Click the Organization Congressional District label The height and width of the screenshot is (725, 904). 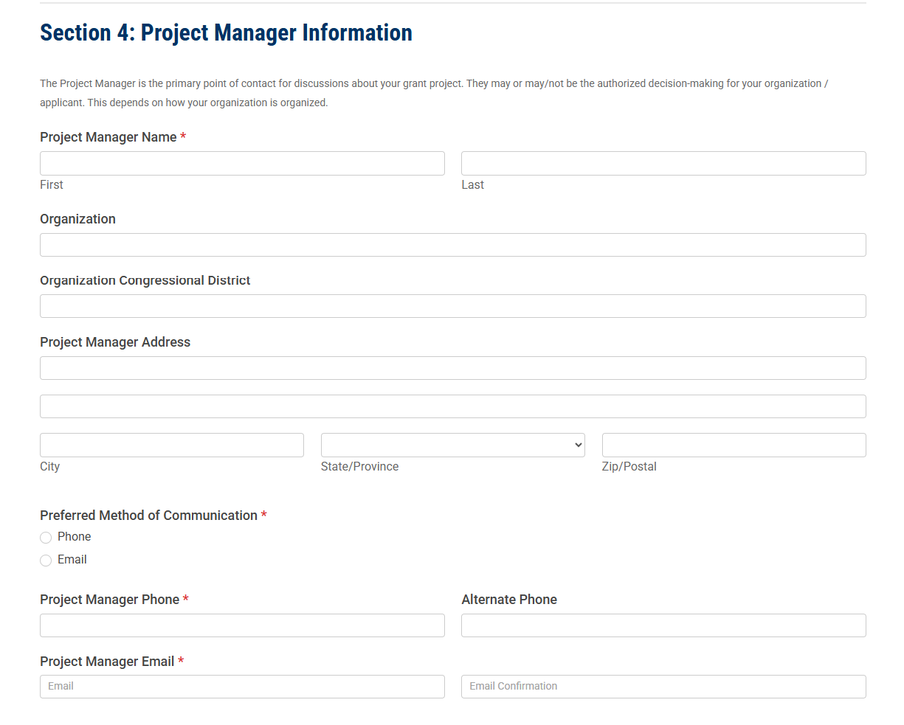pos(145,280)
